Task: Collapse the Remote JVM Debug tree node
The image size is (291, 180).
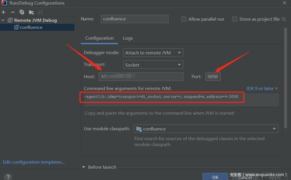Action: coord(3,20)
